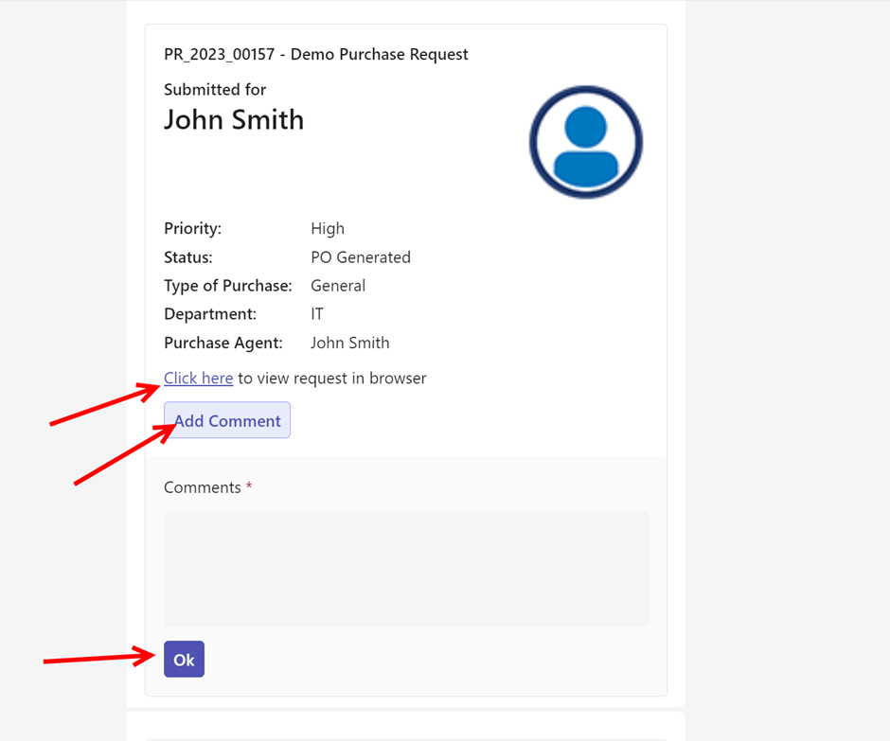Open the 'Click here' request link
The image size is (890, 741).
(198, 379)
